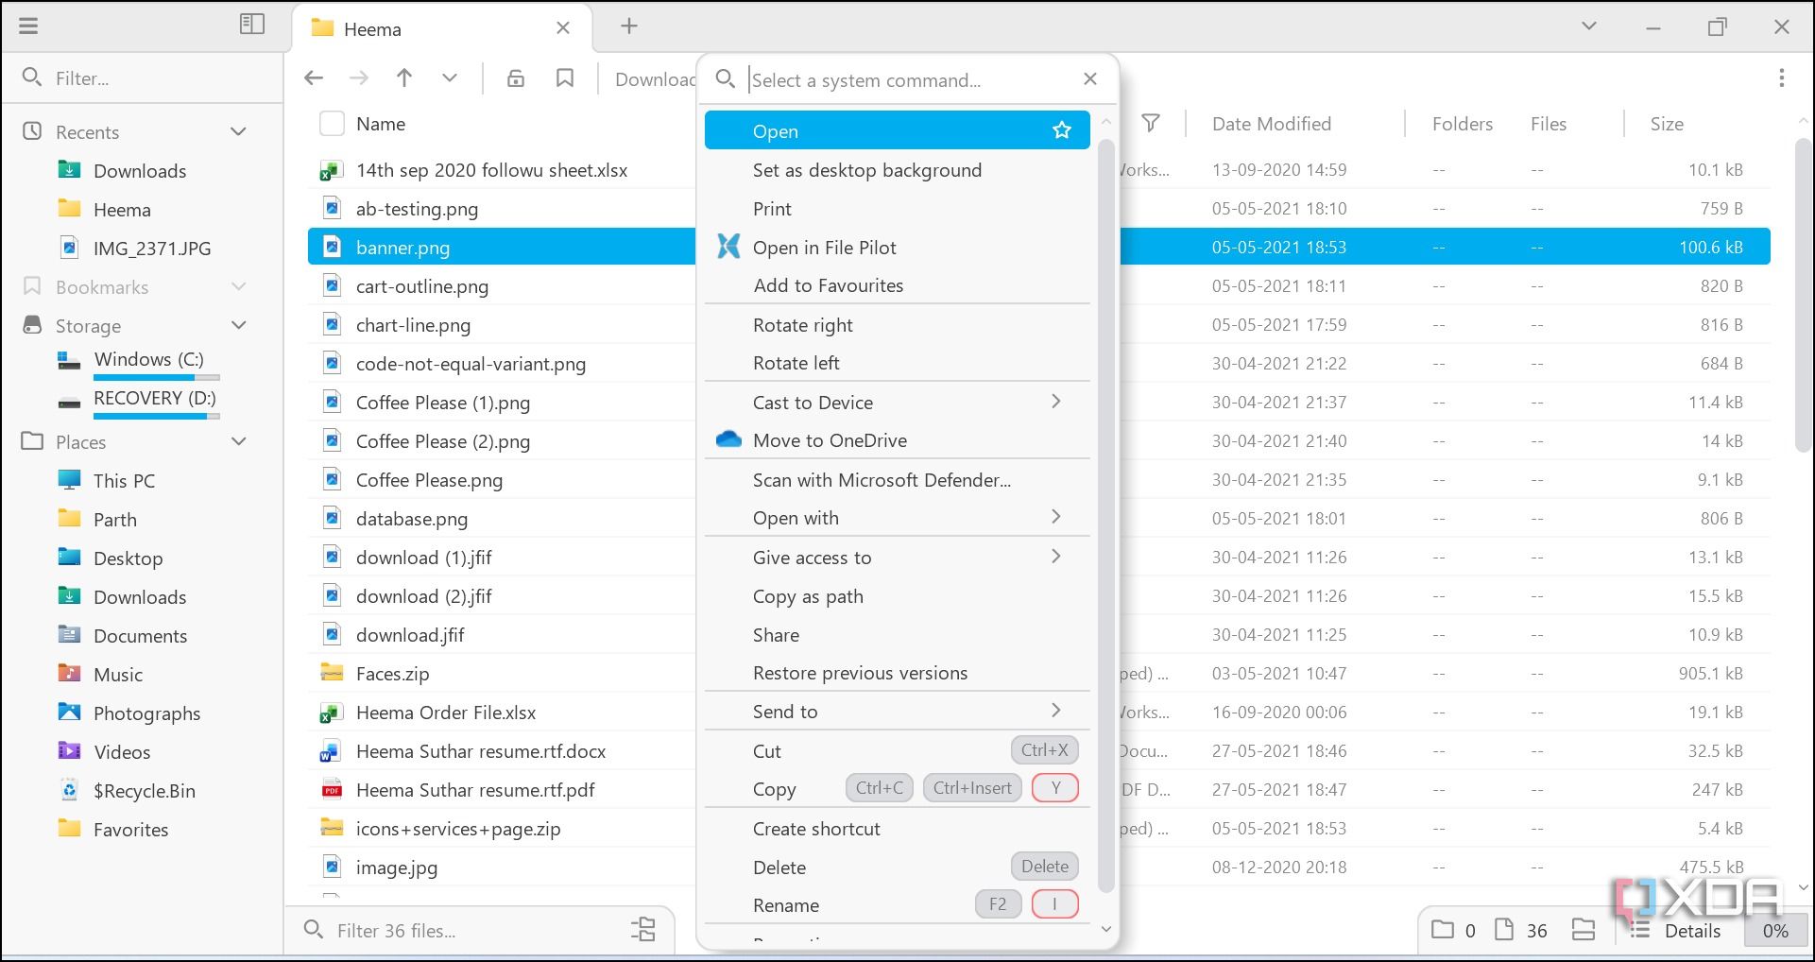1815x962 pixels.
Task: Toggle the select-all checkbox beside Name
Action: click(x=332, y=124)
